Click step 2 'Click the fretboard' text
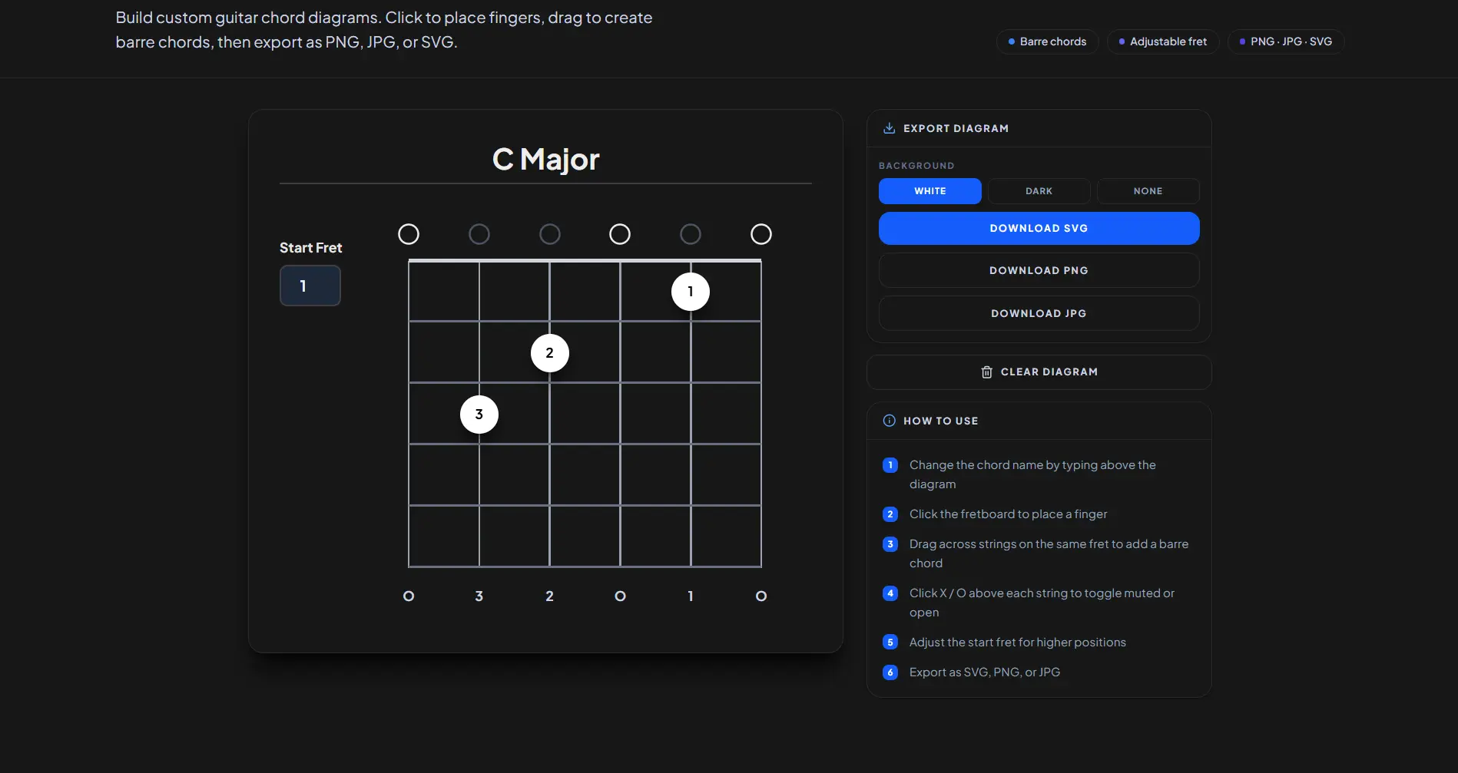This screenshot has height=773, width=1458. point(1009,514)
